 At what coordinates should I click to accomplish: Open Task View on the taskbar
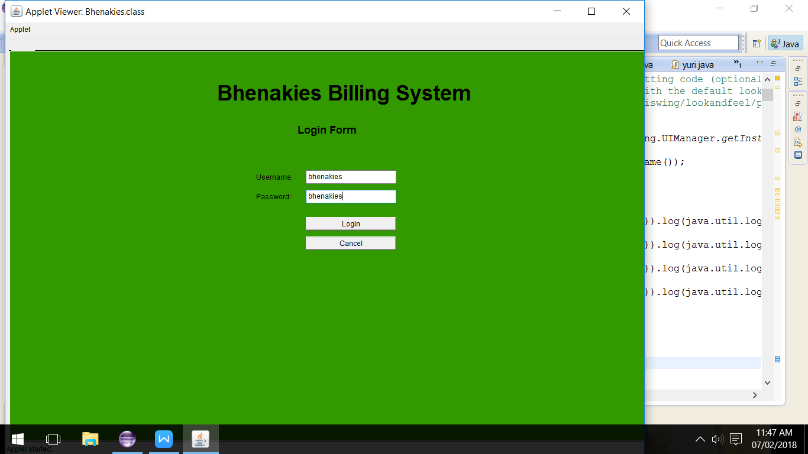53,439
